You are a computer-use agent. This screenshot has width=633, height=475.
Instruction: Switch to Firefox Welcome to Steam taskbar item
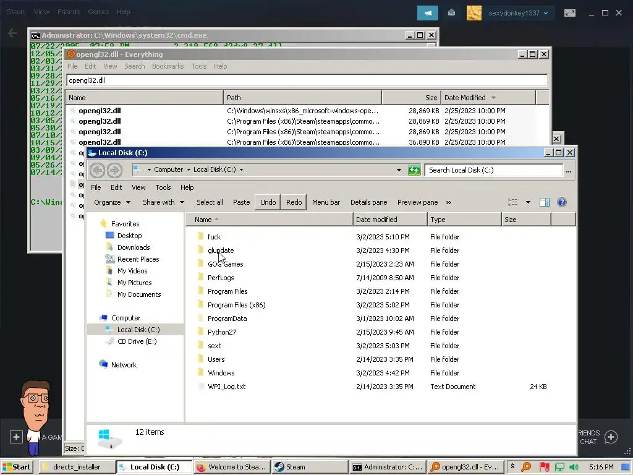point(231,467)
